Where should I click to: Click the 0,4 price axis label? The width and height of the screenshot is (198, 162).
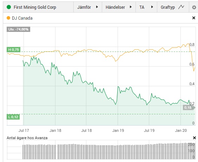(x=192, y=84)
